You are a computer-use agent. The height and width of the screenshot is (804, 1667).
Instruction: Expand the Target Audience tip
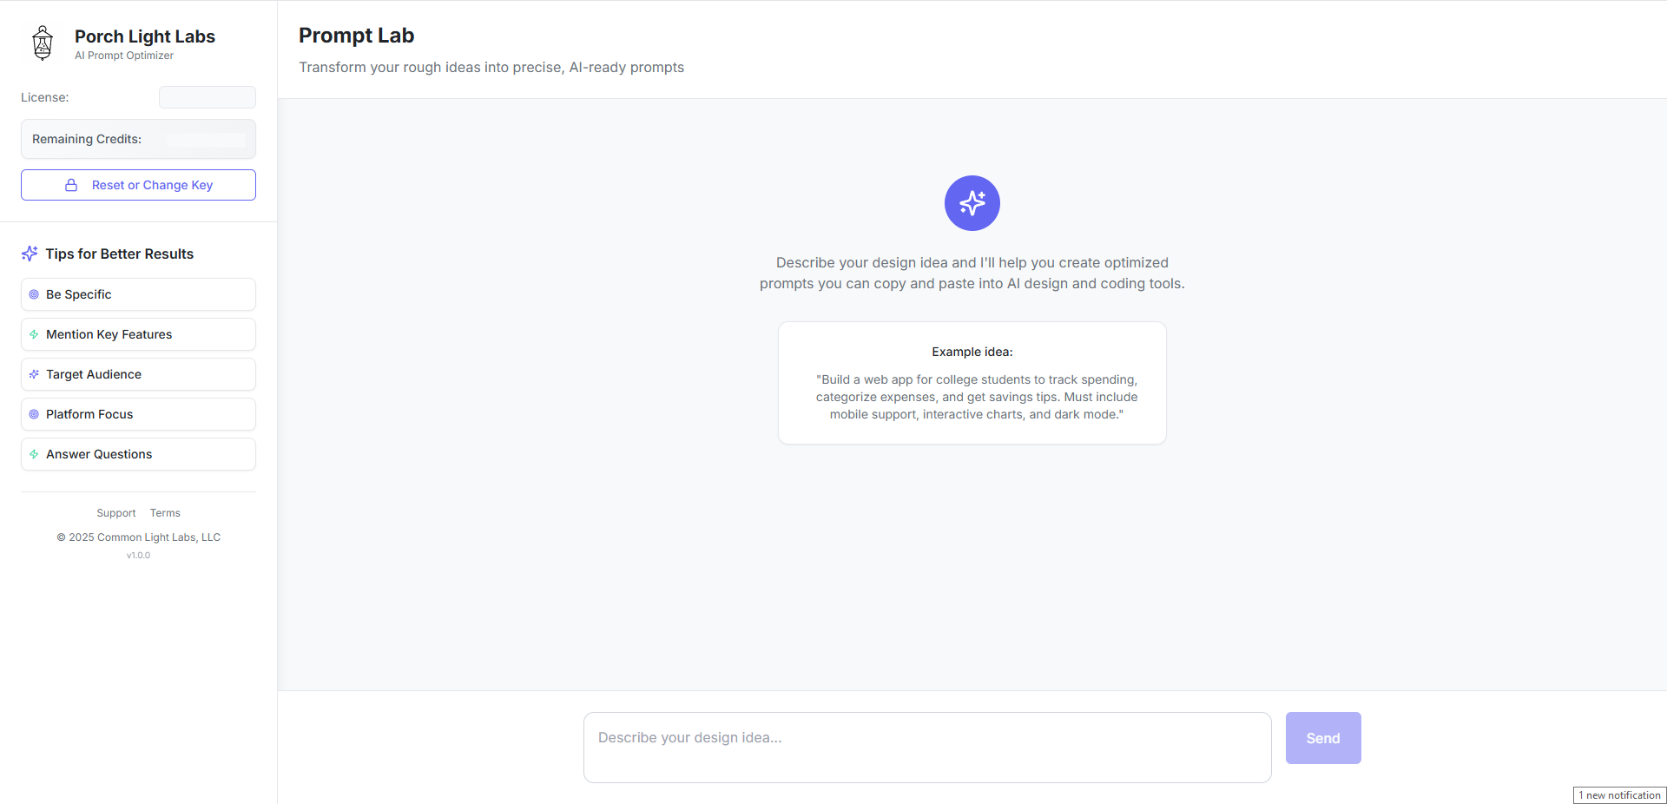pyautogui.click(x=138, y=374)
